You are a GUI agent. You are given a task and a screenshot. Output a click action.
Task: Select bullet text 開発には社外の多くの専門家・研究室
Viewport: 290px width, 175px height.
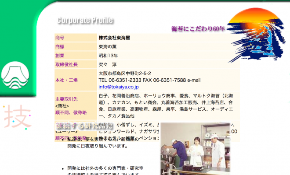coord(105,168)
